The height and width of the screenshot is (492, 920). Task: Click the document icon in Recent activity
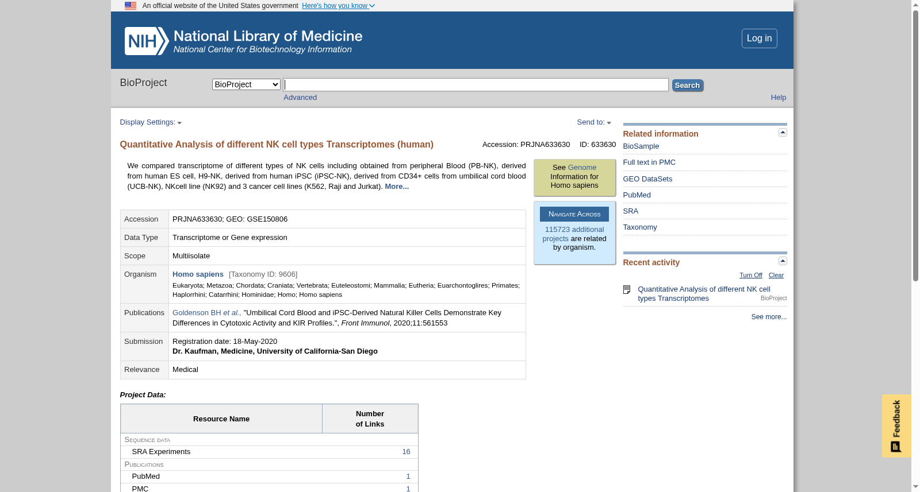pos(627,290)
